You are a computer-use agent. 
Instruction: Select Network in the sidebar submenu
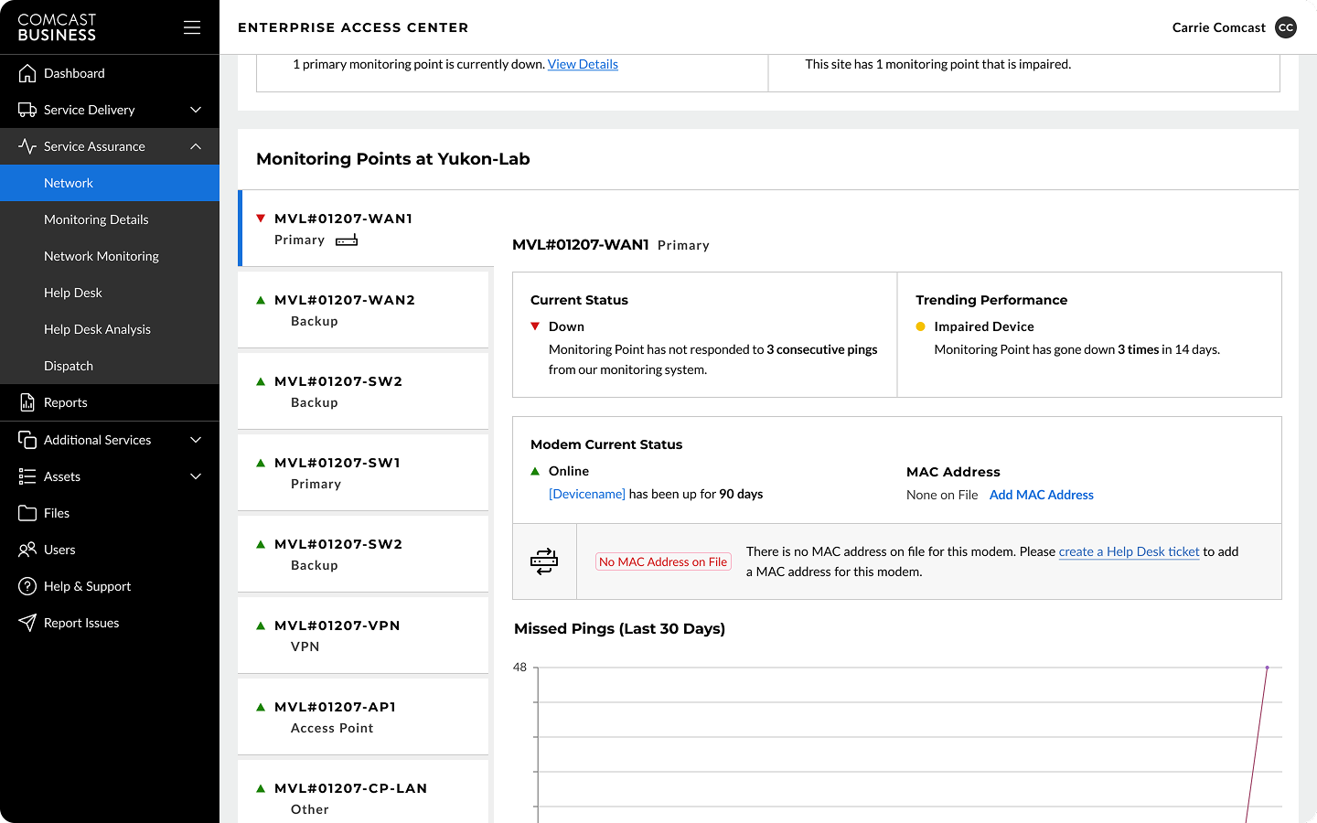tap(110, 183)
